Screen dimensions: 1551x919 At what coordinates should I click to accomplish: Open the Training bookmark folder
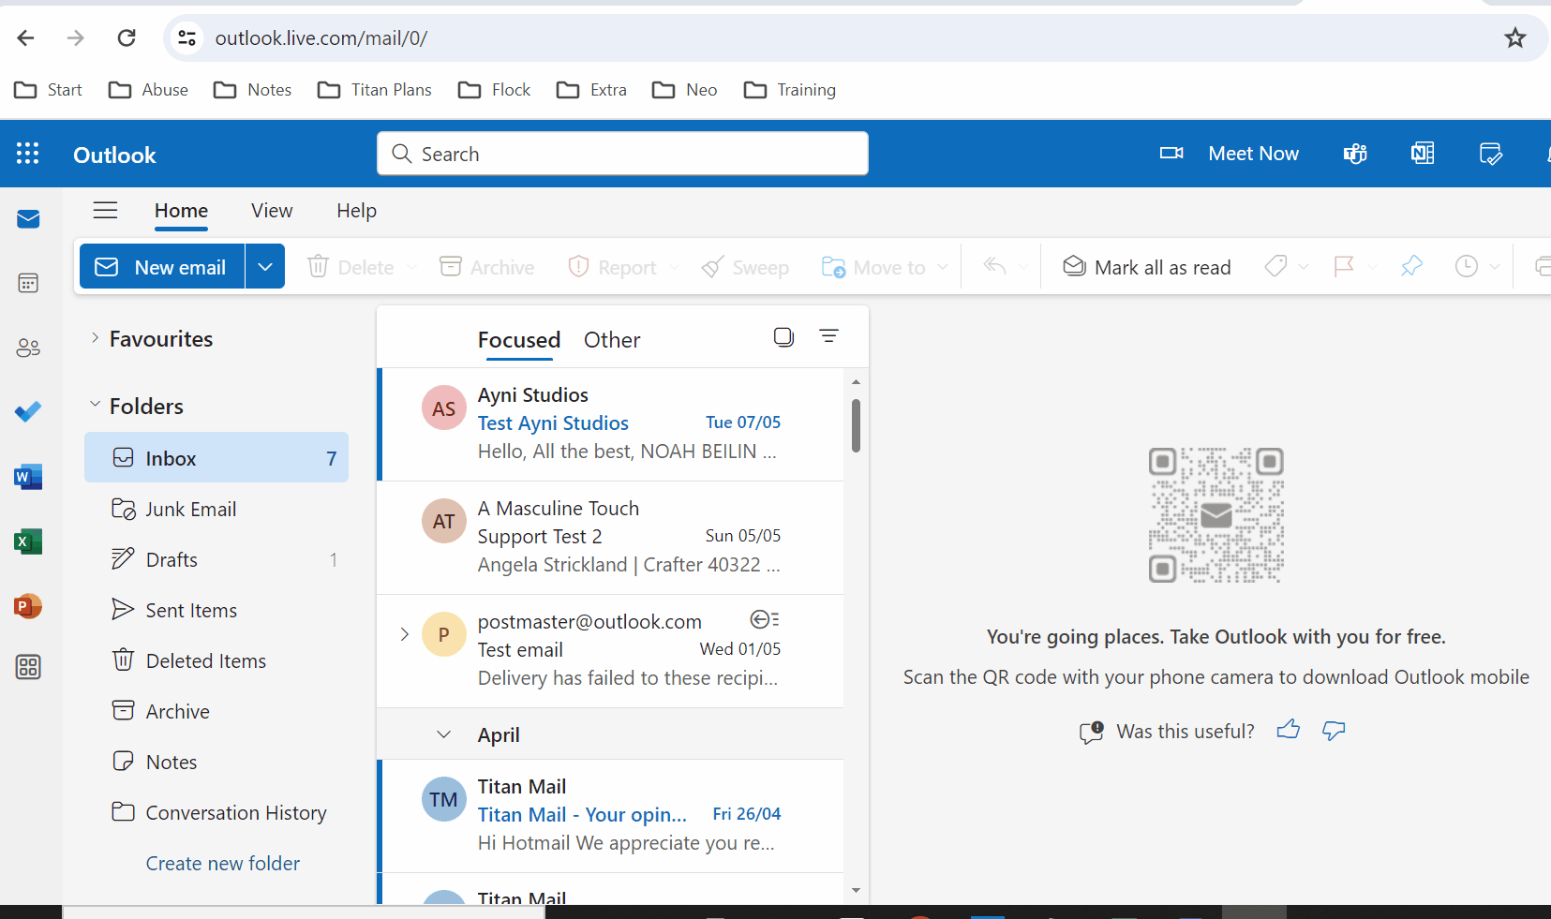coord(790,90)
